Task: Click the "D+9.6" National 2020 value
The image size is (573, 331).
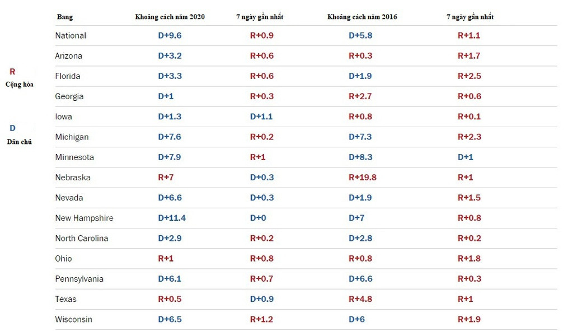Action: point(170,35)
